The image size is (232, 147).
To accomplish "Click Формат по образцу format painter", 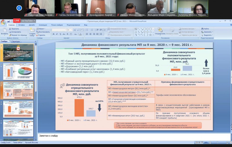I will pos(17,35).
